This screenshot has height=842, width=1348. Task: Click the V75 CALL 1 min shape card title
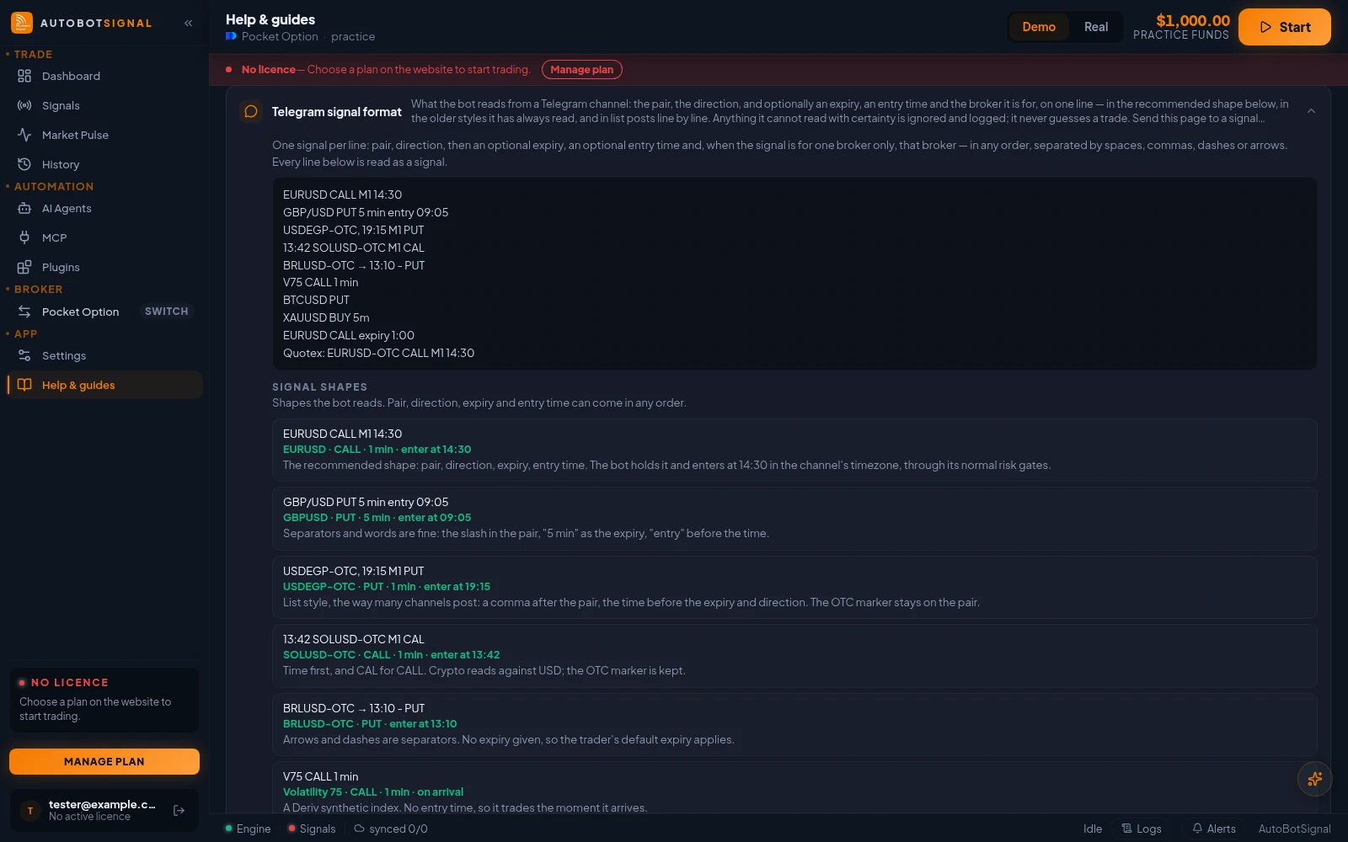(x=321, y=776)
